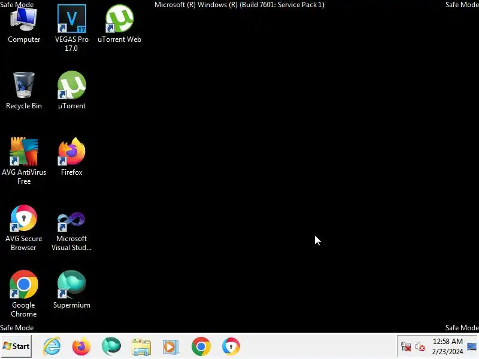Select the uTorrent Web desktop shortcut
Image resolution: width=479 pixels, height=359 pixels.
(119, 24)
